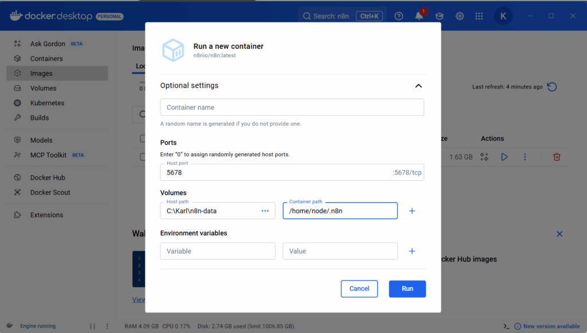Run the new container

pyautogui.click(x=408, y=288)
